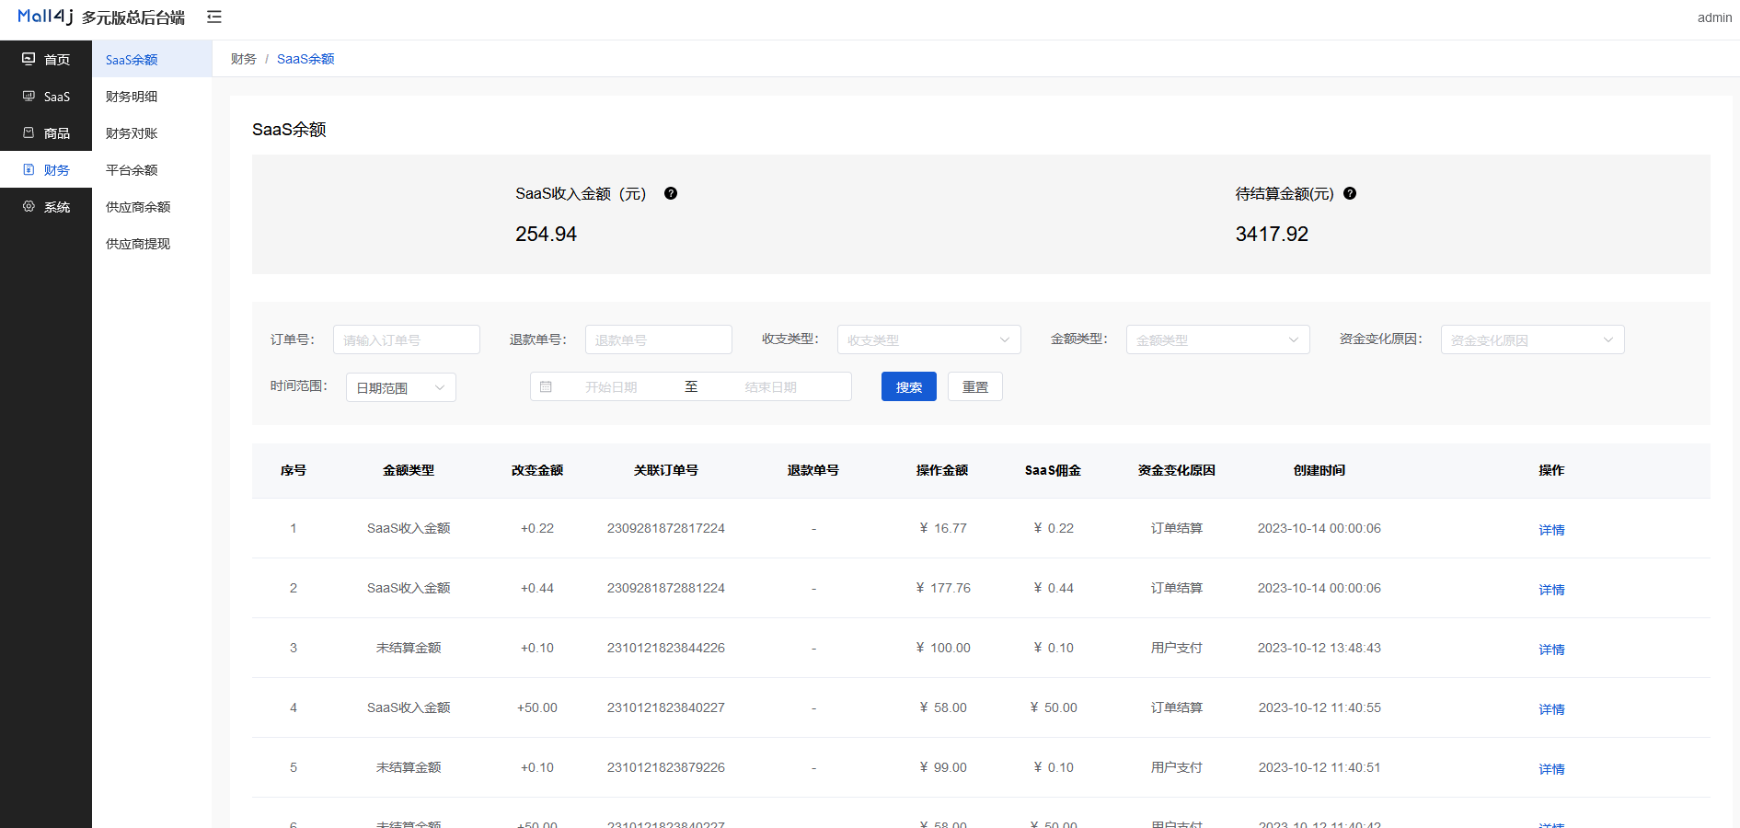Click SaaS income value 254.94
This screenshot has height=828, width=1740.
click(x=546, y=234)
